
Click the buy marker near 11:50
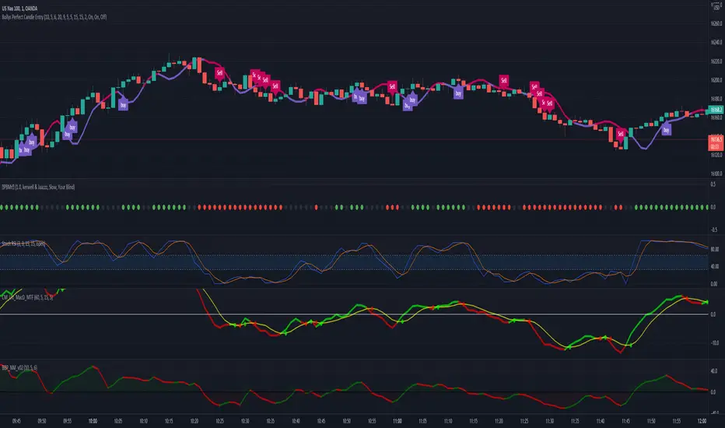(x=667, y=130)
